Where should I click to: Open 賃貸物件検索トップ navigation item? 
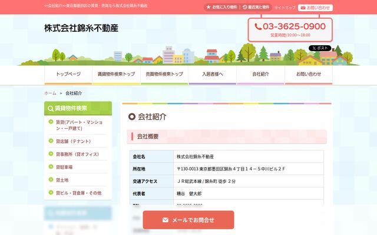coord(116,75)
